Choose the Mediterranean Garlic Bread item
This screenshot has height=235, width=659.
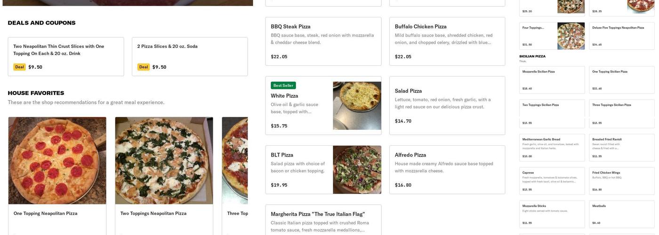[552, 148]
